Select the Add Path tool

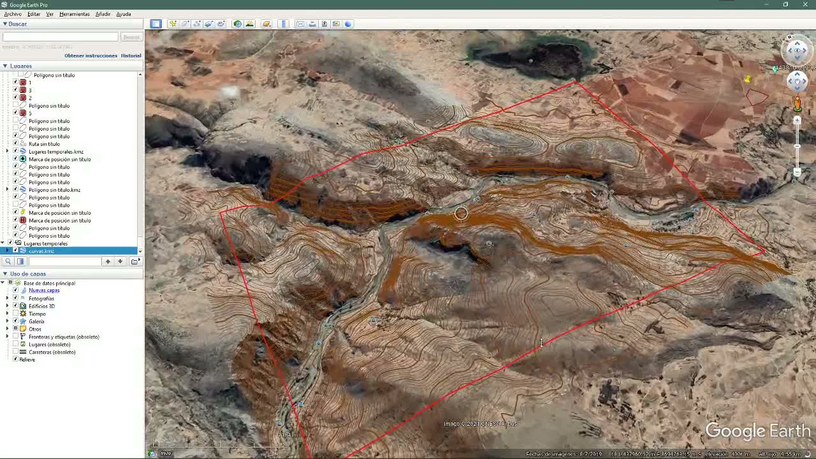197,24
